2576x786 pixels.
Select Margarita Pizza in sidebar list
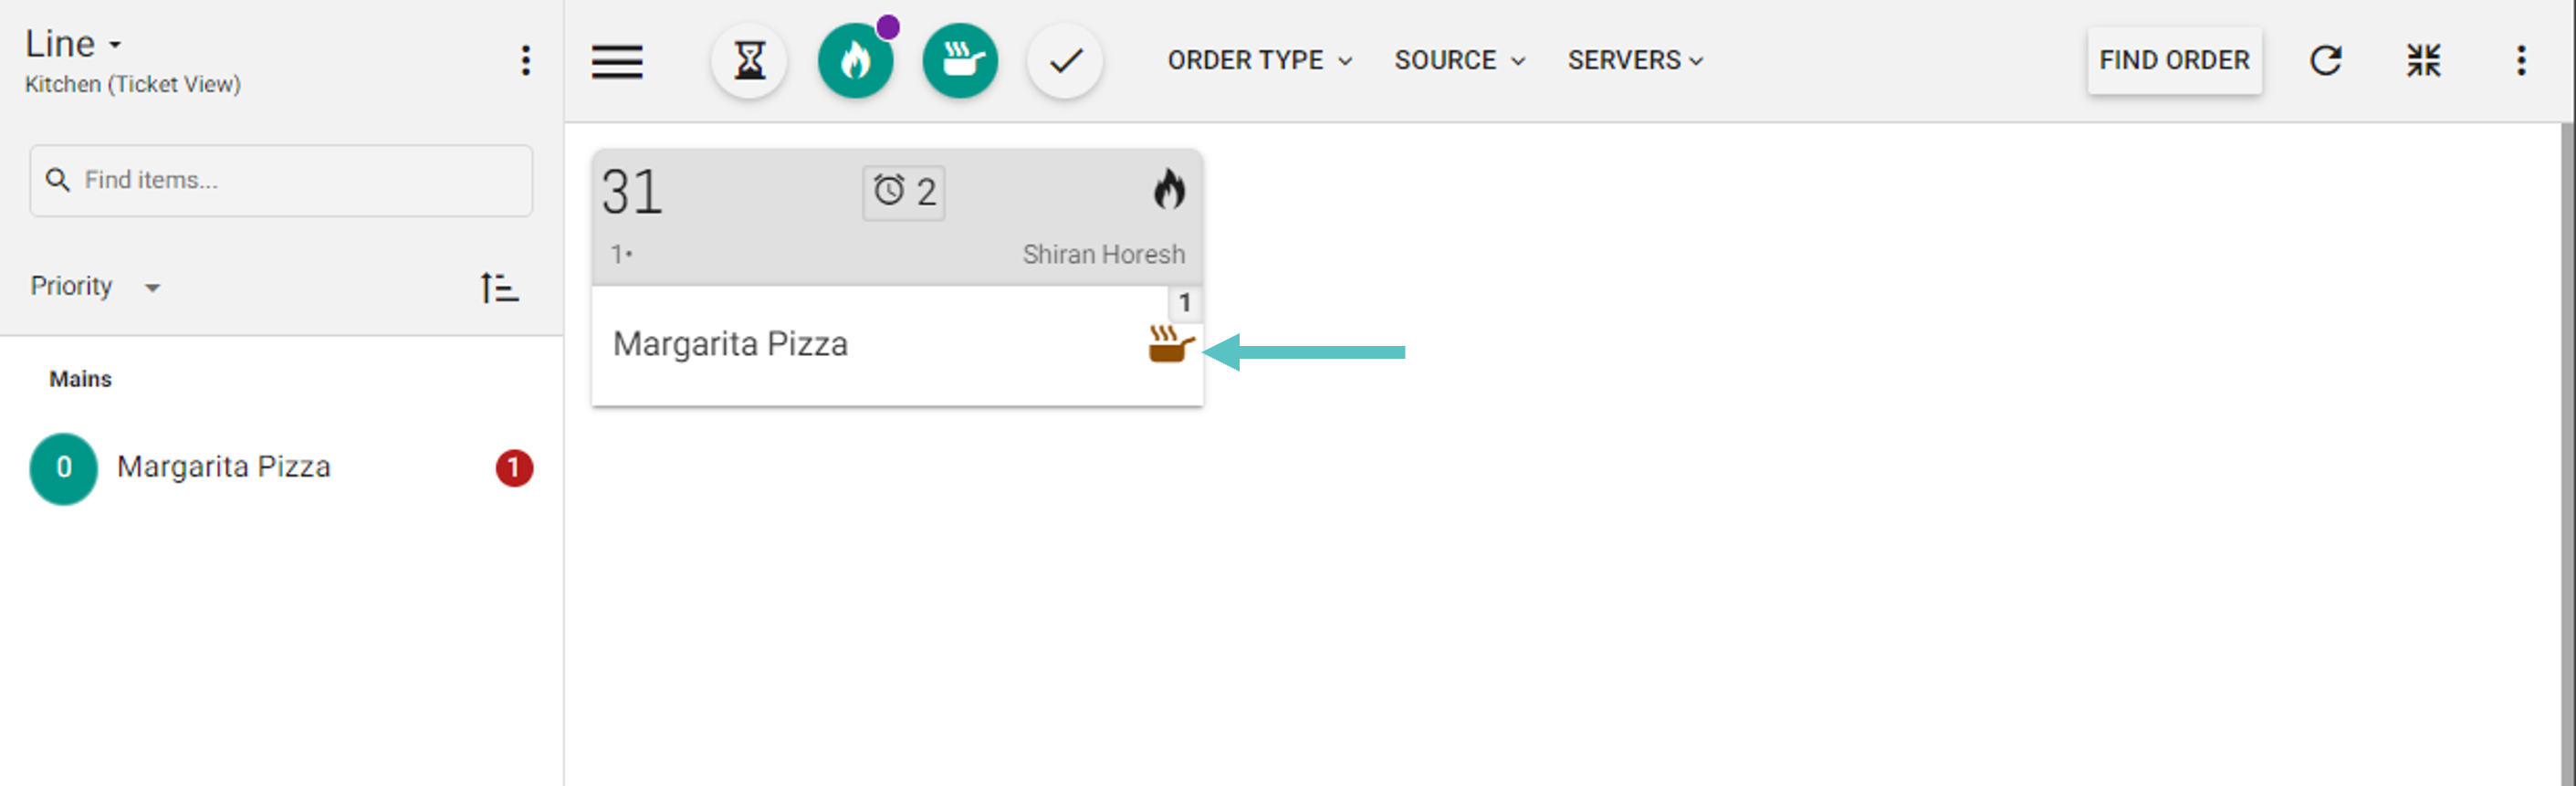point(224,467)
